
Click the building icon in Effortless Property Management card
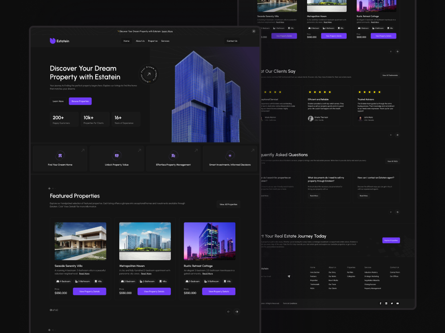[x=173, y=156]
